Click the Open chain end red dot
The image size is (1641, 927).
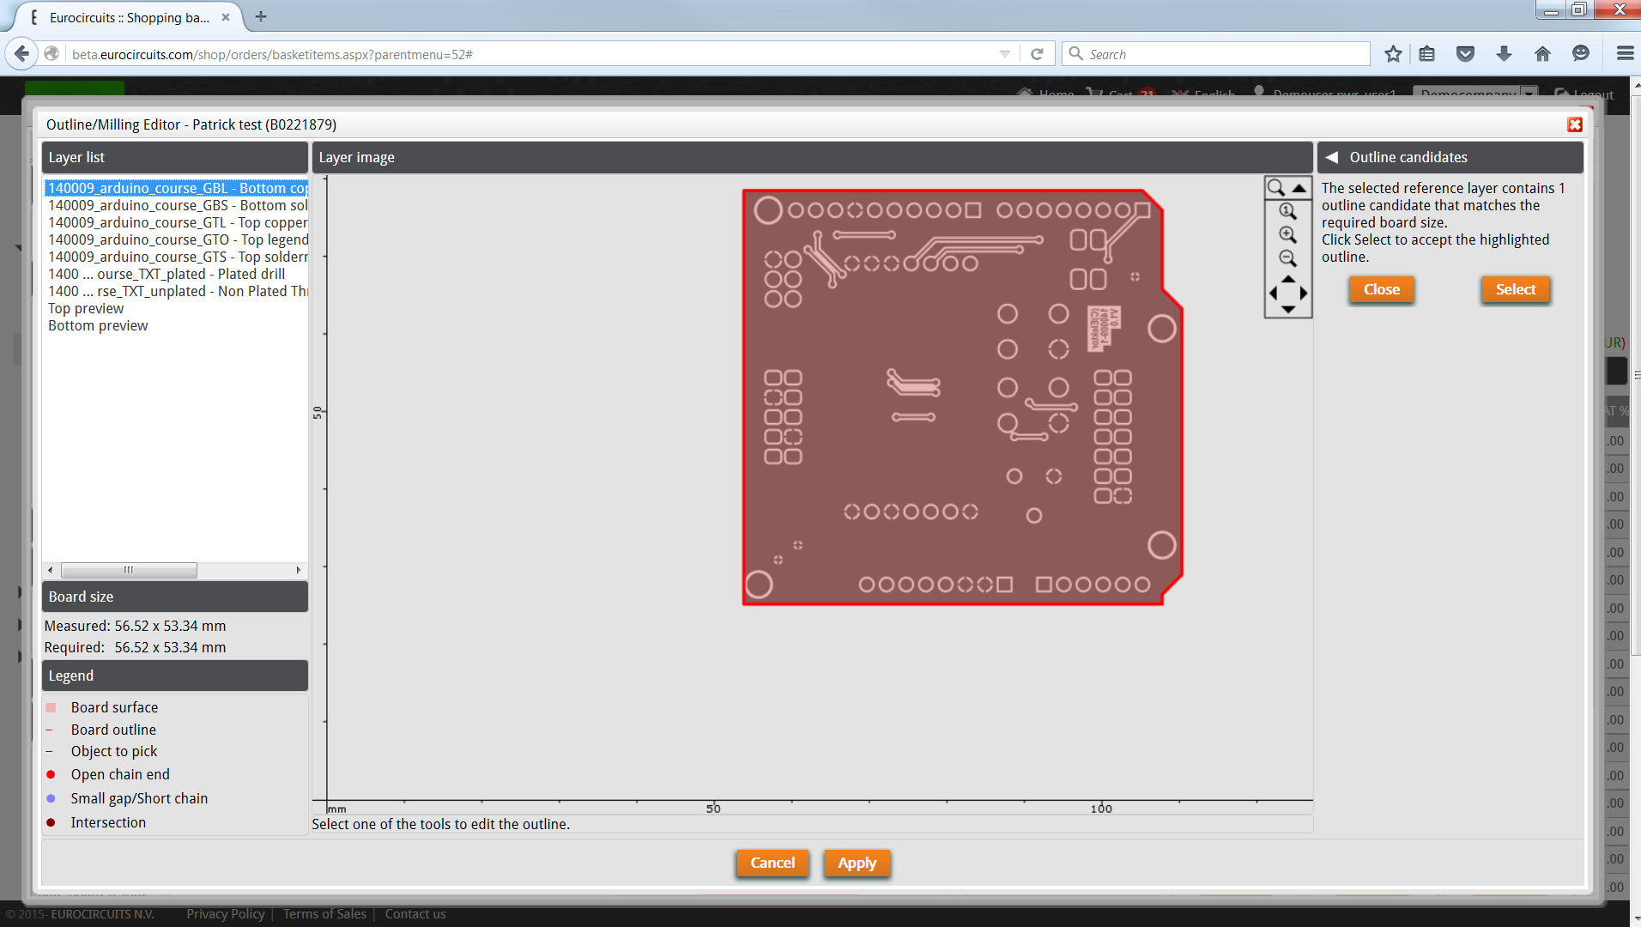[51, 774]
